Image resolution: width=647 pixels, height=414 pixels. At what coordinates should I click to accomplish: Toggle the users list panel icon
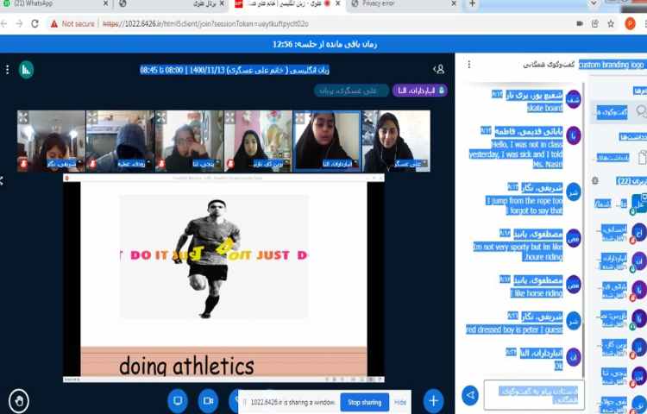pyautogui.click(x=439, y=68)
